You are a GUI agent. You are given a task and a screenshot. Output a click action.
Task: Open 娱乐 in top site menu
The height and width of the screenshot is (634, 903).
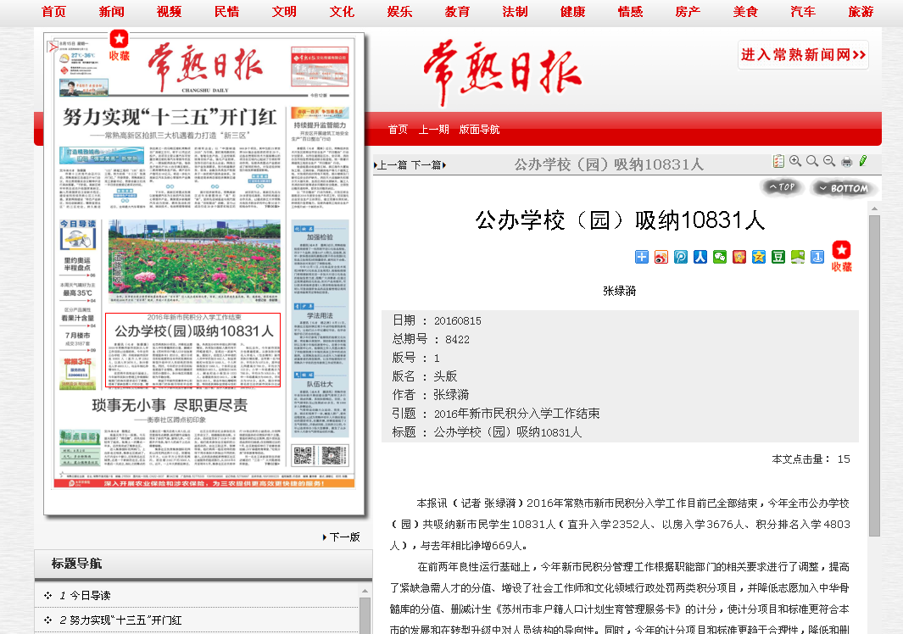point(399,12)
